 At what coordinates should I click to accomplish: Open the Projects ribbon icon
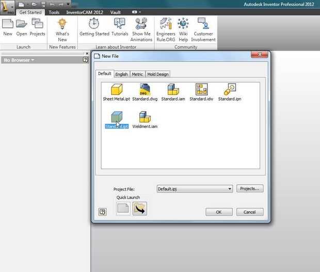[37, 27]
